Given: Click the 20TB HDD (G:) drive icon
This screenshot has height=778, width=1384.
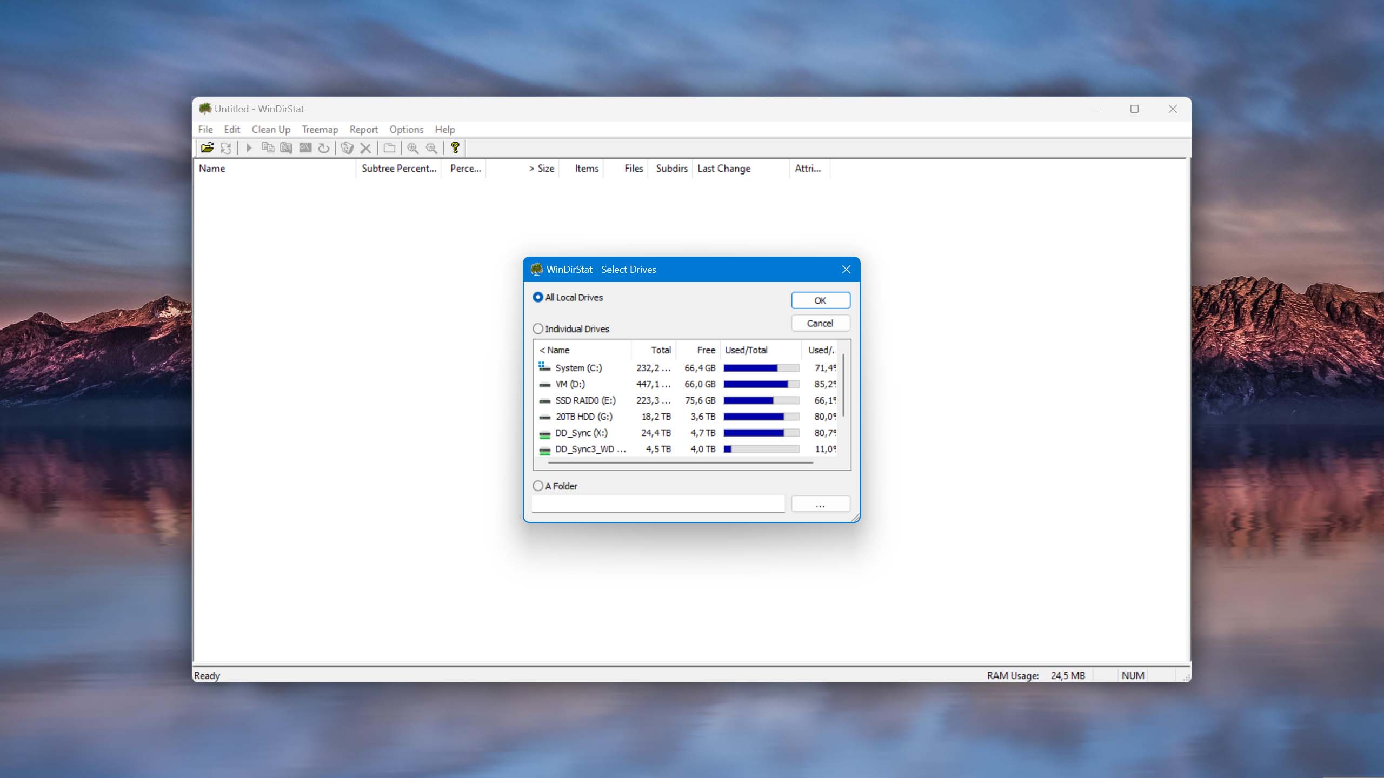Looking at the screenshot, I should point(544,417).
